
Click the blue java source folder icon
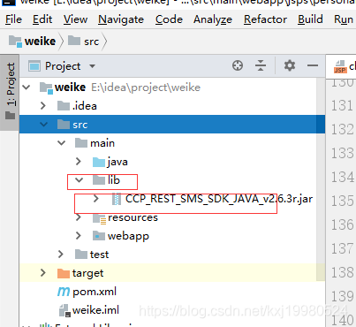pos(99,162)
